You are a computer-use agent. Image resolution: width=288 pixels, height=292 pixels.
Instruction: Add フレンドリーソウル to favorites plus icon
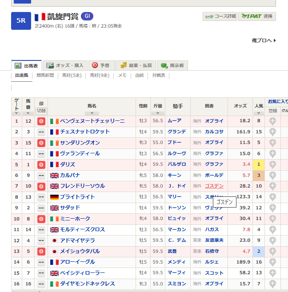click(x=272, y=186)
